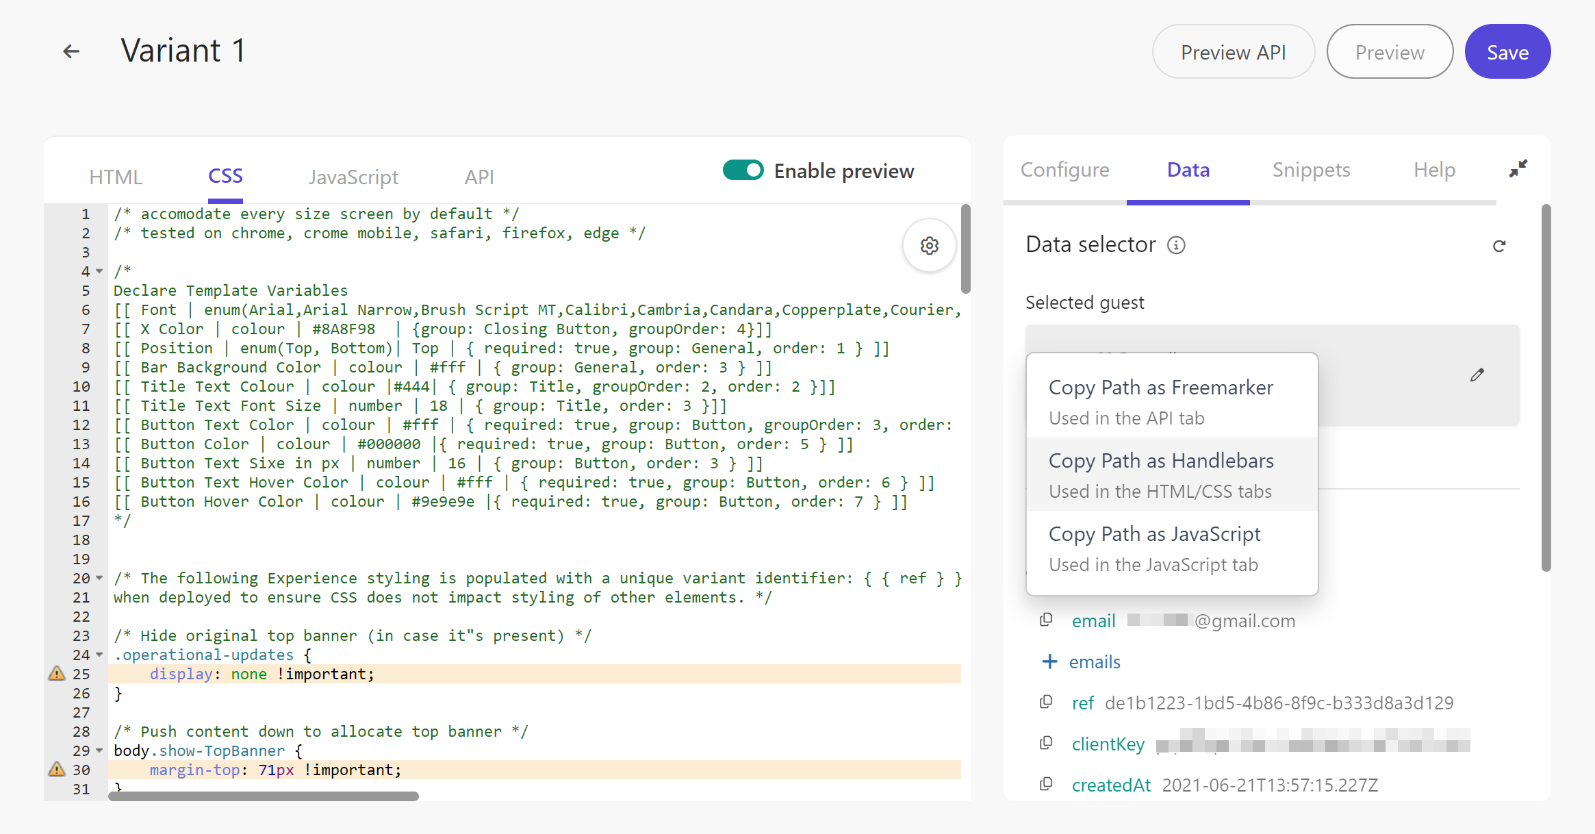Click the Preview API button
The image size is (1595, 834).
1233,52
